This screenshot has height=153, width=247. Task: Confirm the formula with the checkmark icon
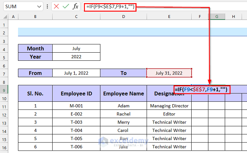coord(66,6)
